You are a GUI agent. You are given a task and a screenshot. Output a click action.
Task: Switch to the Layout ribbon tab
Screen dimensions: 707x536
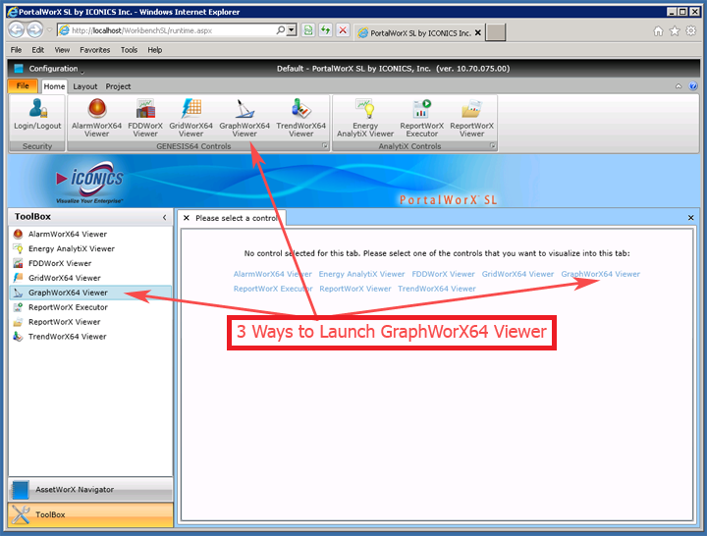pos(85,86)
